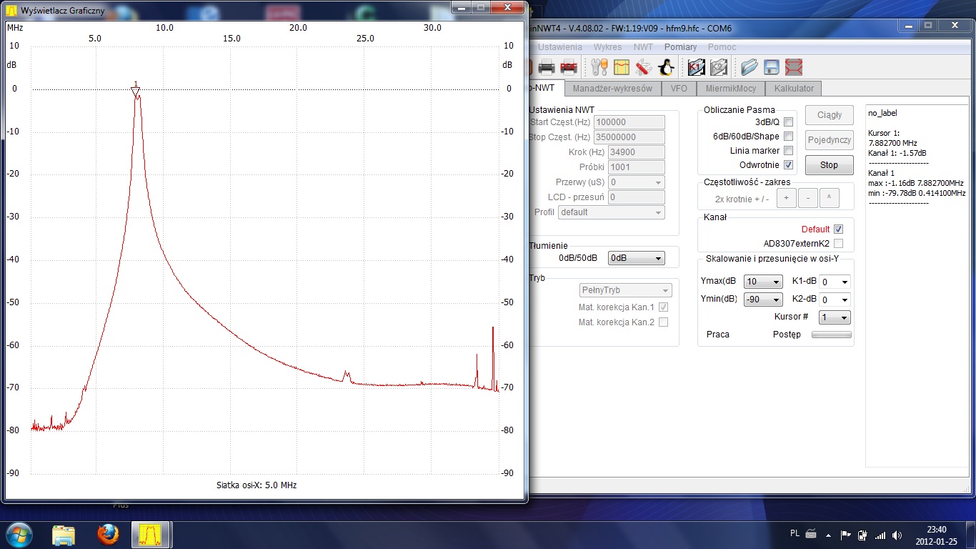Click the yellow graph curve icon
The height and width of the screenshot is (549, 976).
coord(621,68)
